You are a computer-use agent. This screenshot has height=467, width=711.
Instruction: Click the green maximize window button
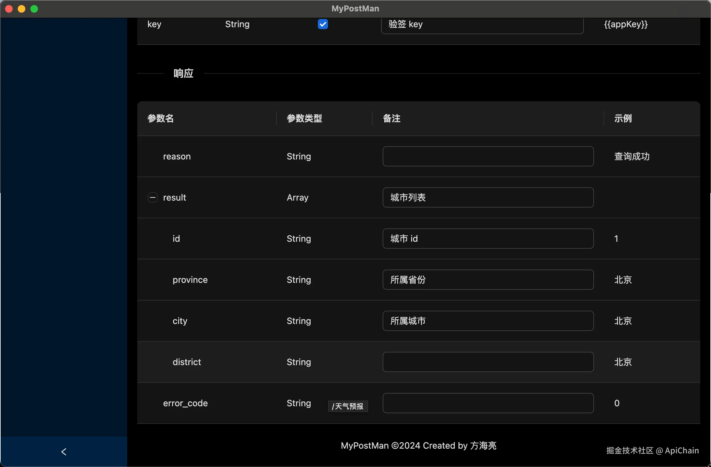click(34, 9)
